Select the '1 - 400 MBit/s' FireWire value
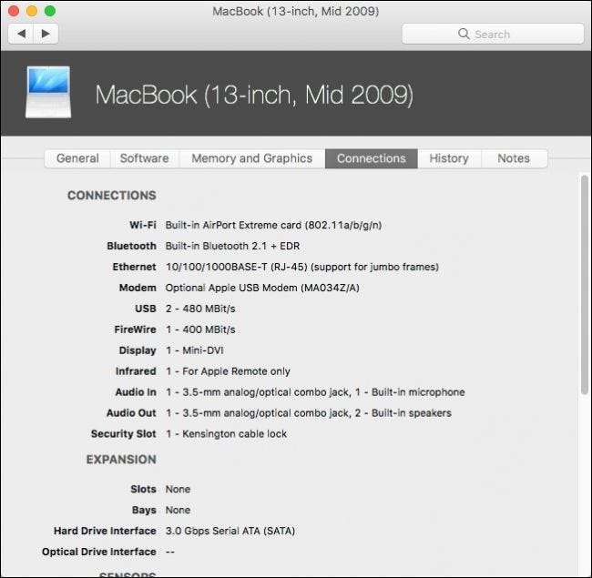Image resolution: width=592 pixels, height=578 pixels. tap(200, 330)
